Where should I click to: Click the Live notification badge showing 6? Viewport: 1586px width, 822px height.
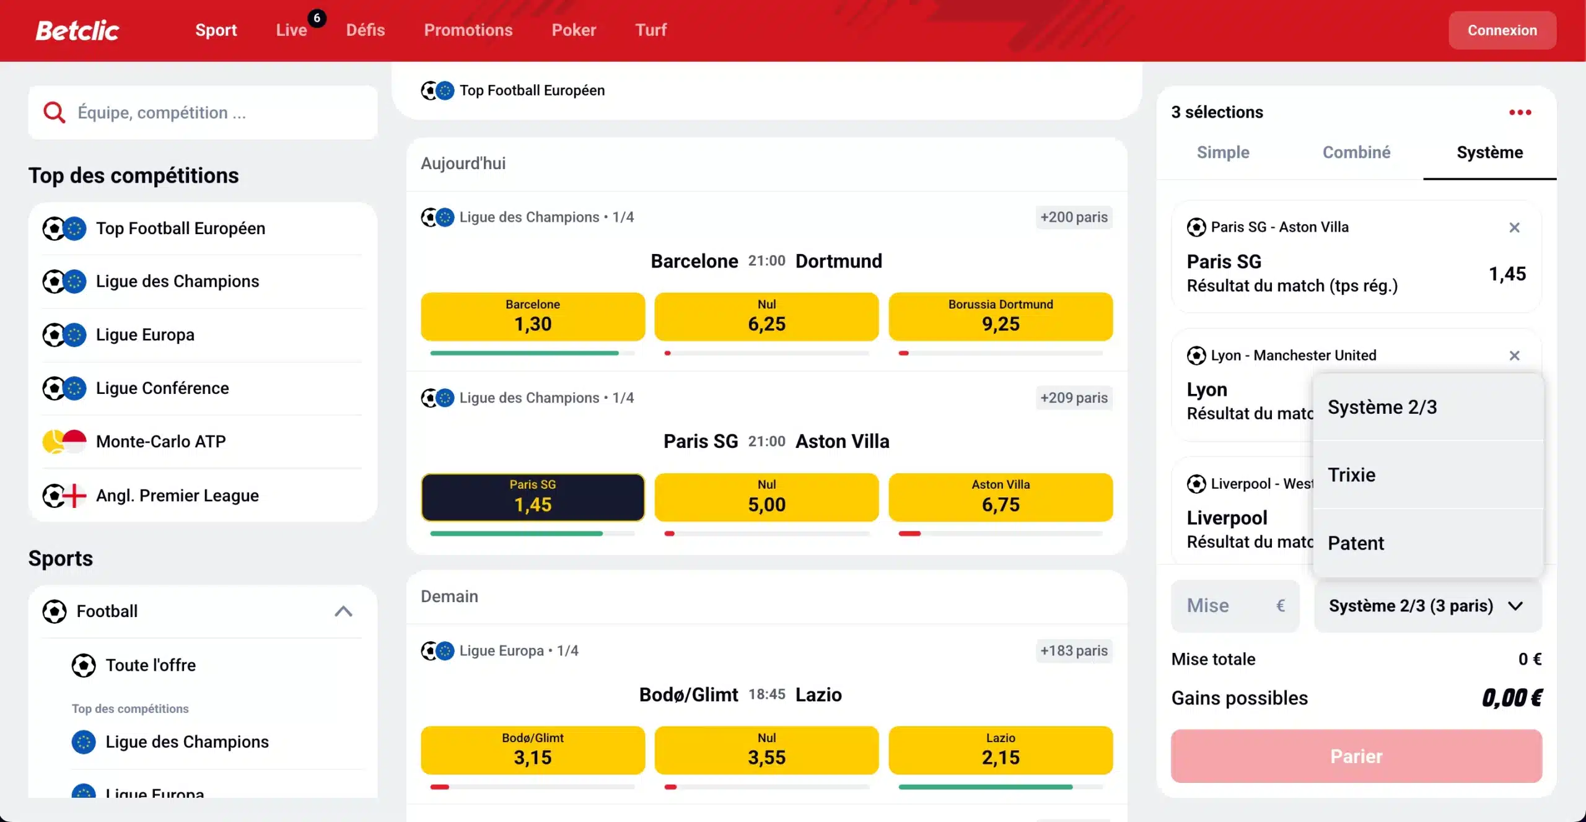(317, 18)
